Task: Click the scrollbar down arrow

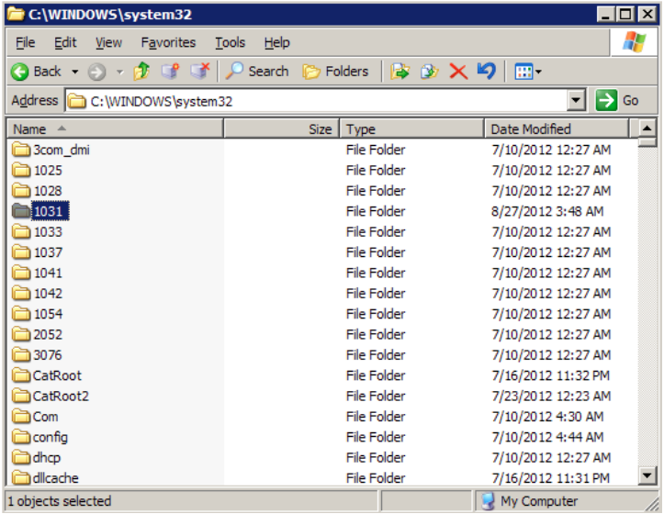Action: point(647,475)
